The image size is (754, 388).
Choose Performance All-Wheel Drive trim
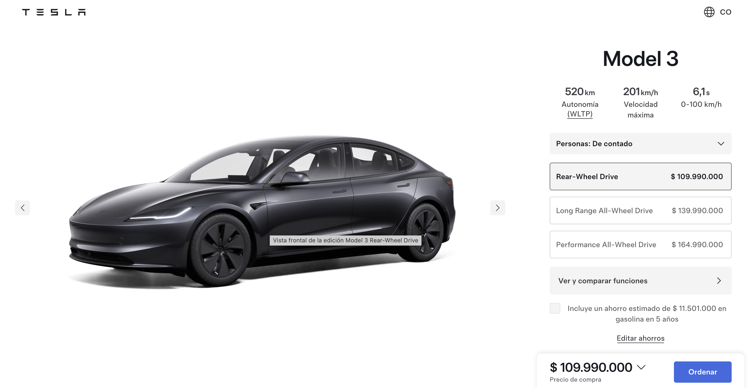click(640, 244)
